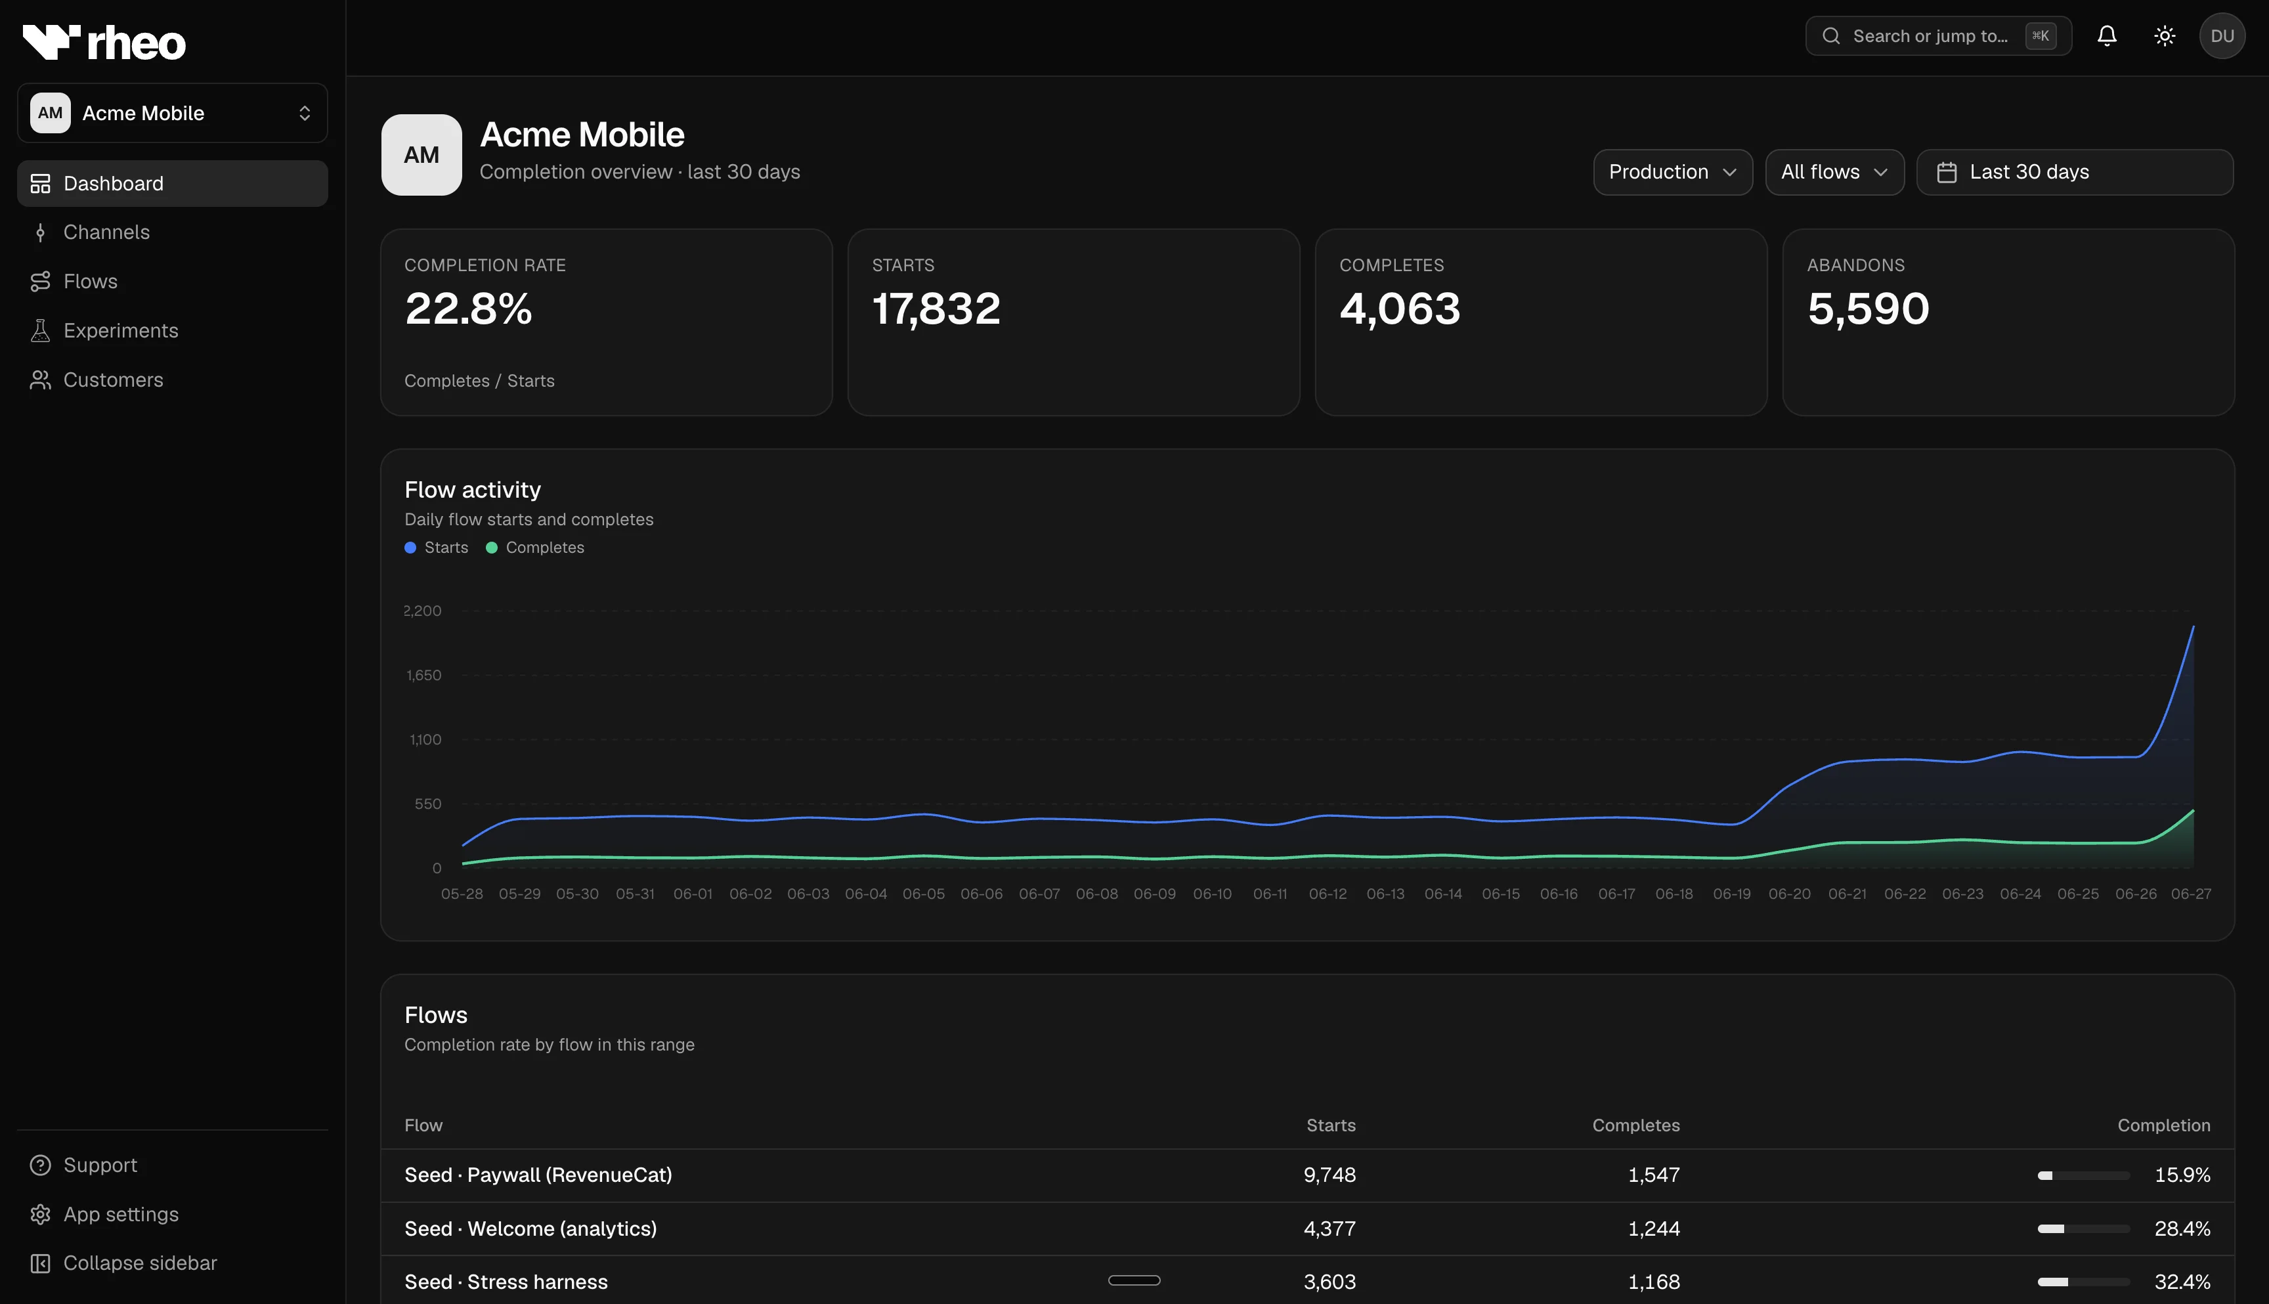Click the Support question-mark icon

coord(40,1165)
